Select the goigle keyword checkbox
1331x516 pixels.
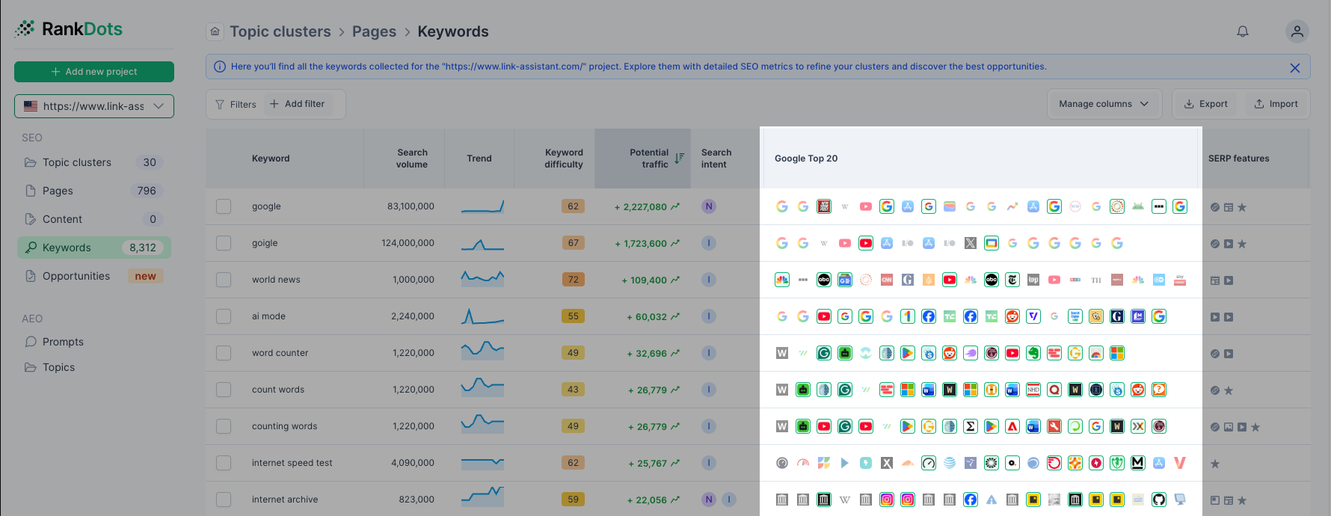[224, 243]
